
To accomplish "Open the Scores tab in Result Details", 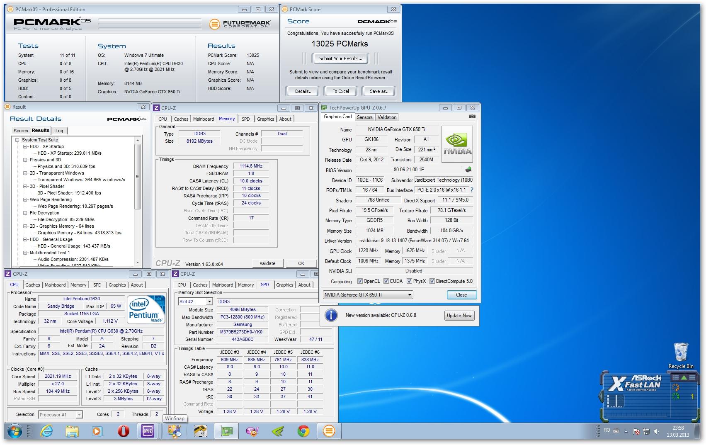I will click(x=21, y=131).
